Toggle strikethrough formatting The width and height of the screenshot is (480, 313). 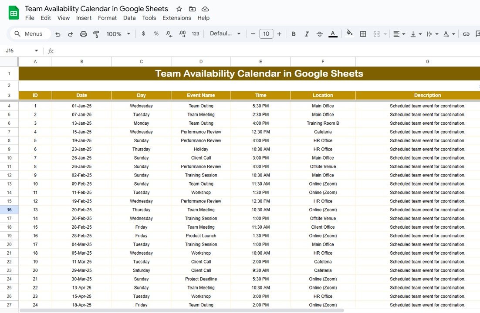(x=320, y=34)
